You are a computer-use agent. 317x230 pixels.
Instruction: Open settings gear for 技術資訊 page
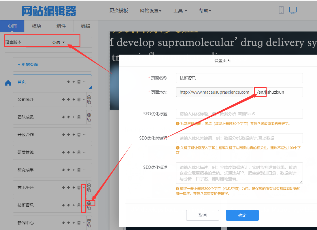tap(89, 203)
